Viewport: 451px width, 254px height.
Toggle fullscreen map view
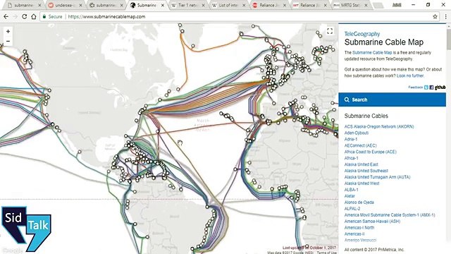coord(330,31)
